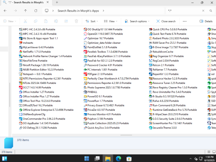
Task: Show hidden system tray icons chevron
Action: click(190, 159)
